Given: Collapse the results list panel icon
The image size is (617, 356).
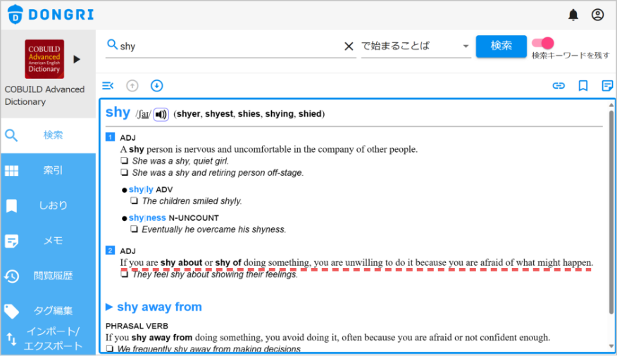Looking at the screenshot, I should coord(108,86).
